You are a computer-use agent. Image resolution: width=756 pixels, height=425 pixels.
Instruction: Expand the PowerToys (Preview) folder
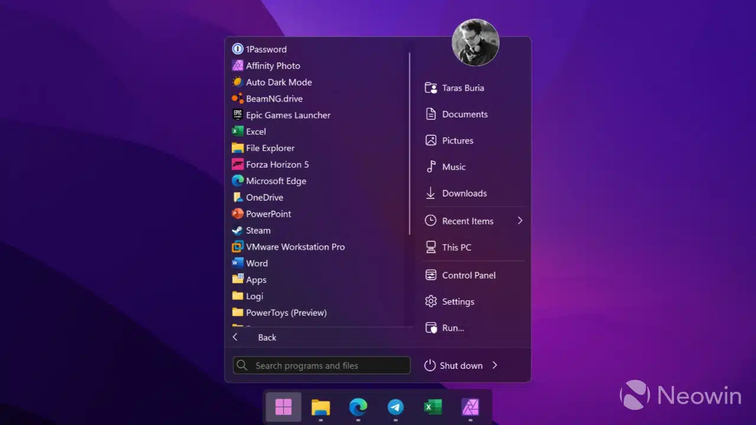(279, 313)
